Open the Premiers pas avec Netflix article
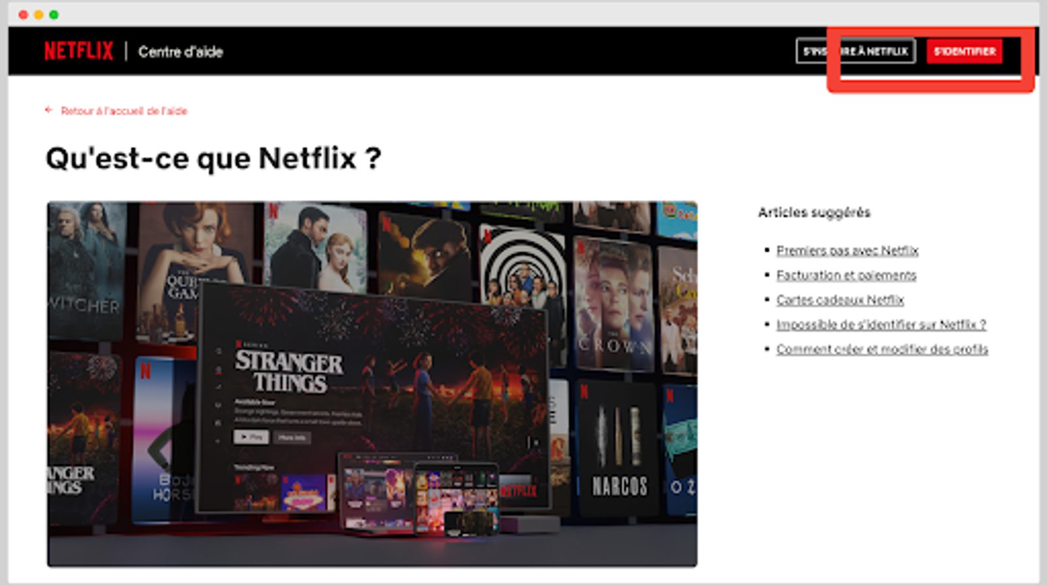 [x=847, y=251]
